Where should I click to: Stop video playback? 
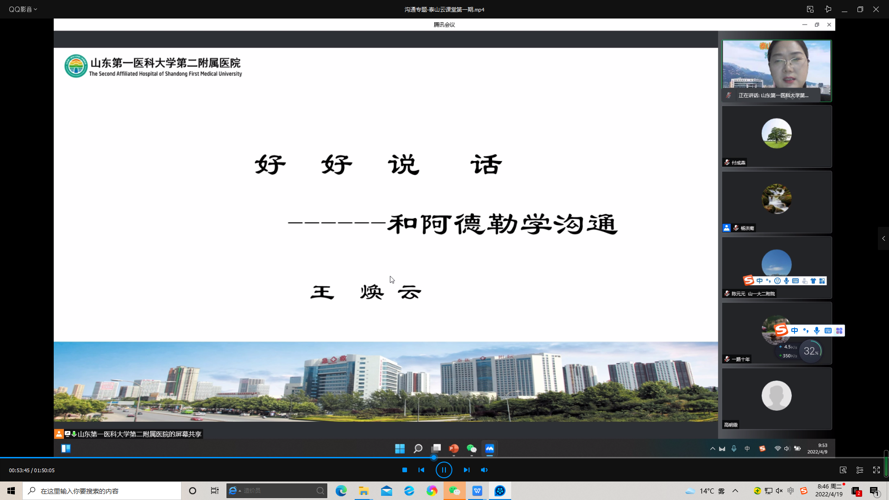click(405, 470)
